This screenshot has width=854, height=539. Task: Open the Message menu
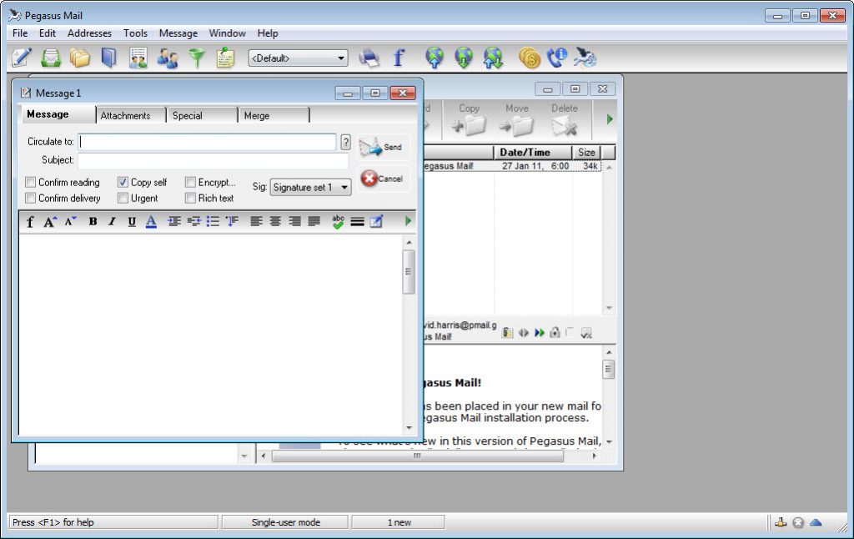pos(178,33)
